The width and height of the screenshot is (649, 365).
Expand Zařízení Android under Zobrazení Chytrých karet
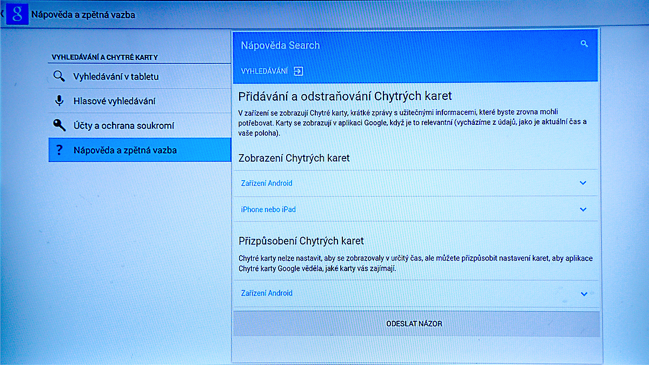(583, 183)
